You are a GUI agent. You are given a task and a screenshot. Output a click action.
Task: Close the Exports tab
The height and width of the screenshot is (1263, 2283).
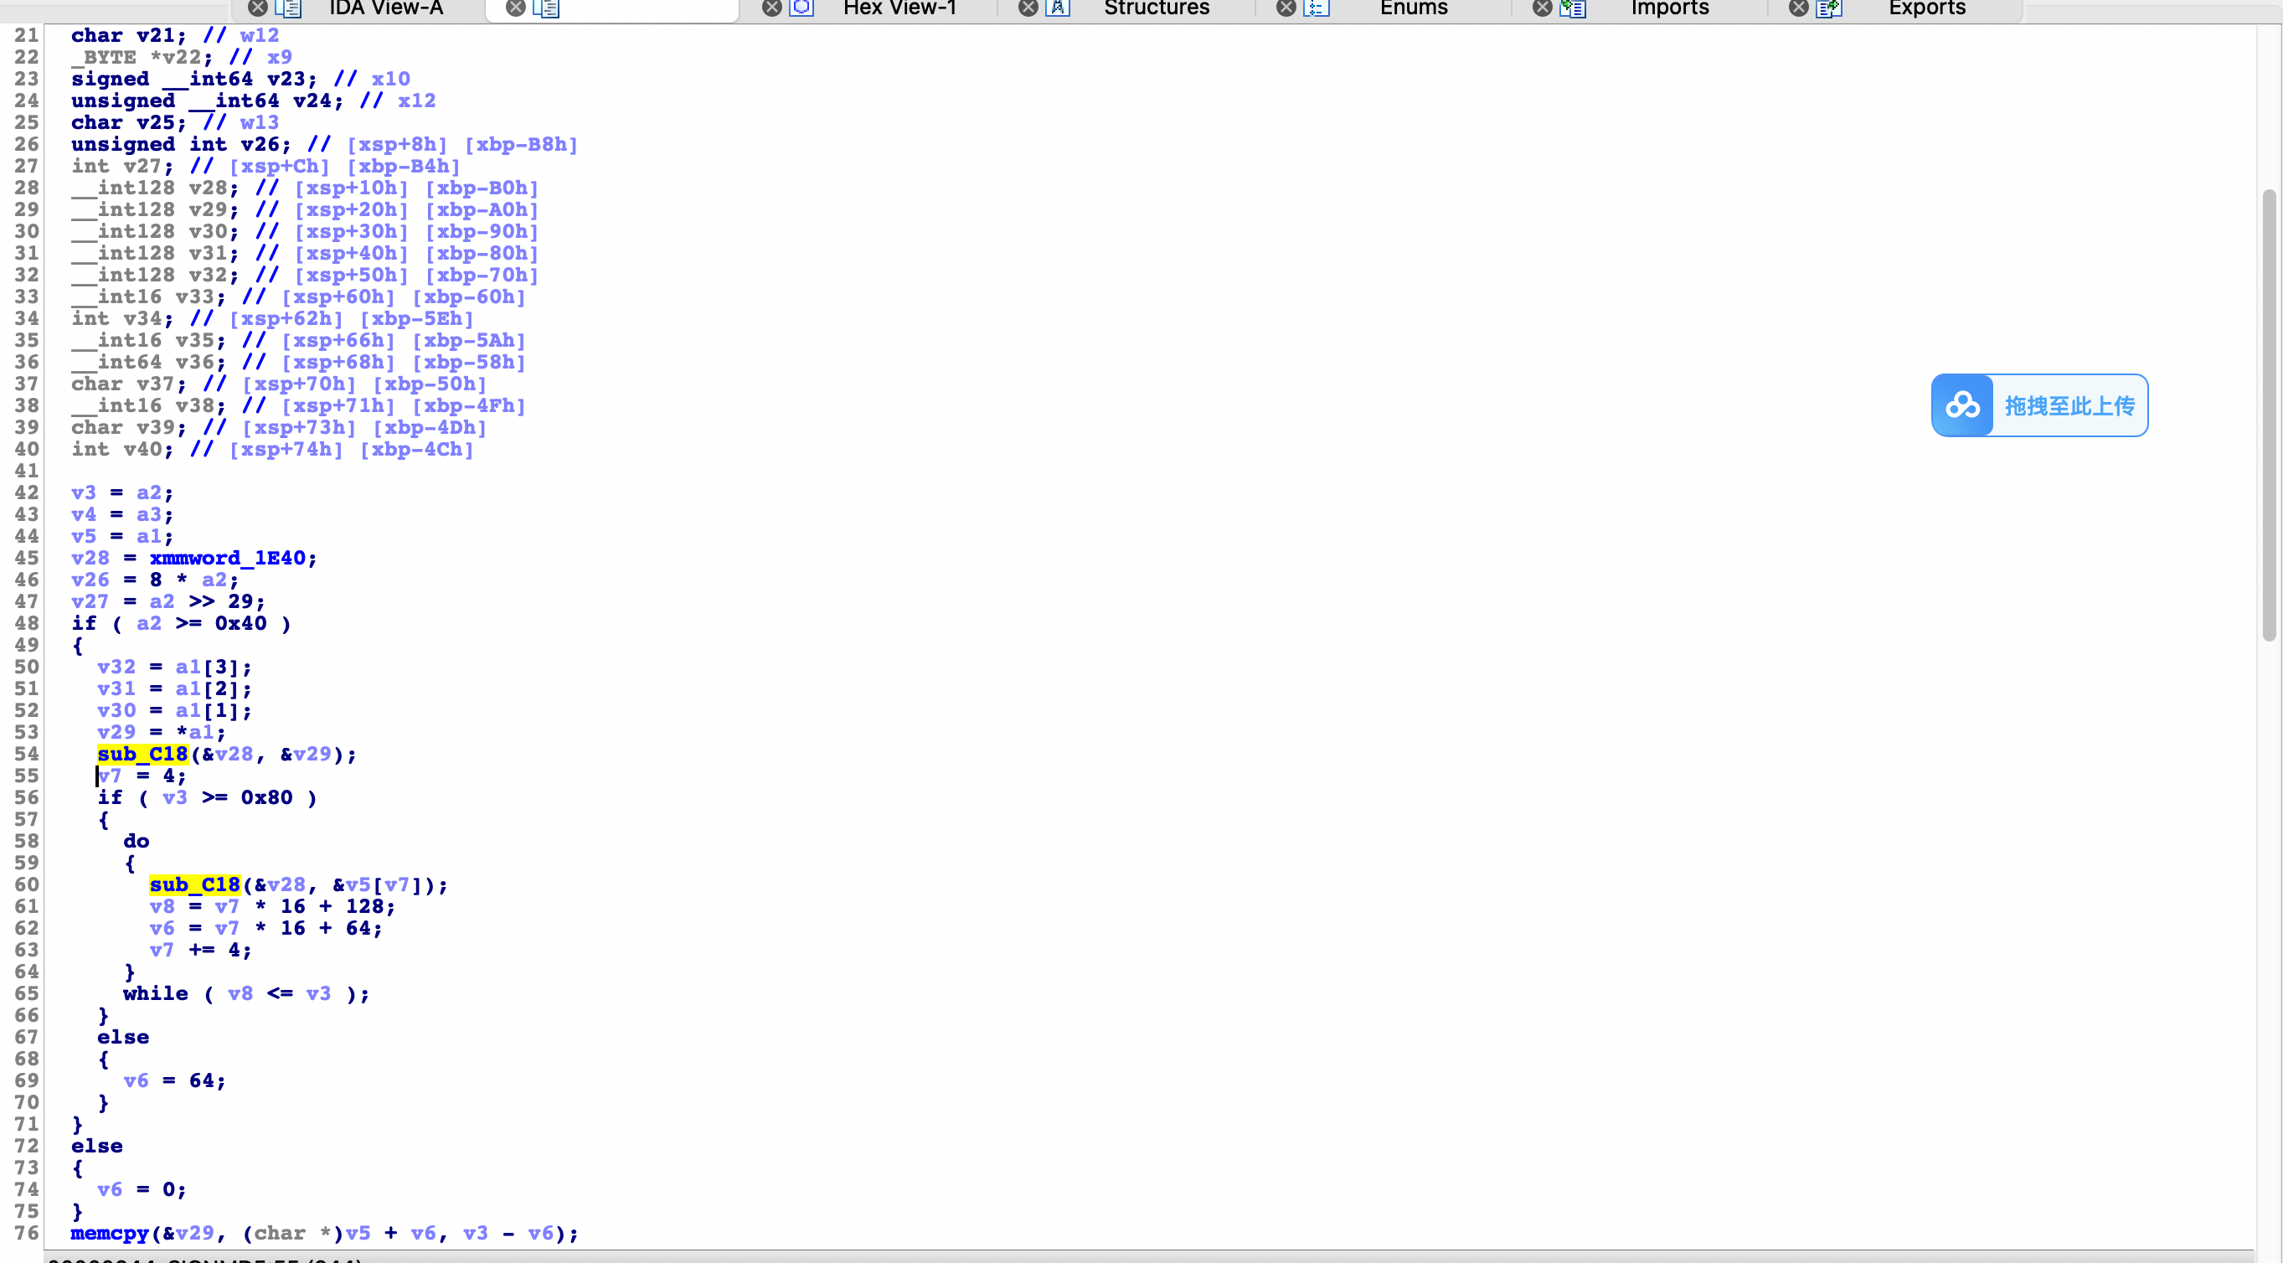(x=1798, y=8)
